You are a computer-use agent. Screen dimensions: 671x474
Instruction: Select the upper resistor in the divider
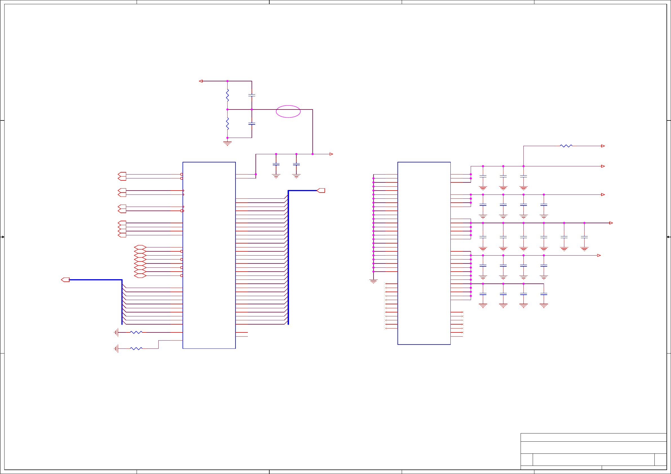[227, 95]
